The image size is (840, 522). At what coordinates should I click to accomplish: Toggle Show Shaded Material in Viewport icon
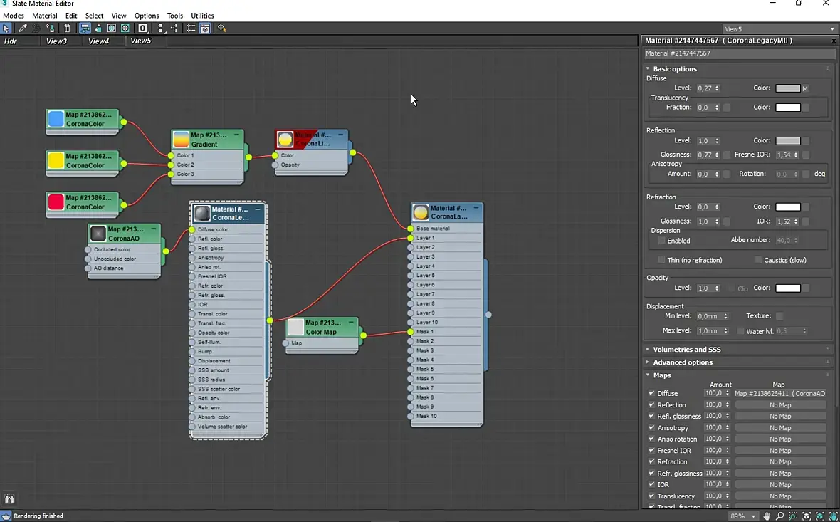pyautogui.click(x=112, y=28)
